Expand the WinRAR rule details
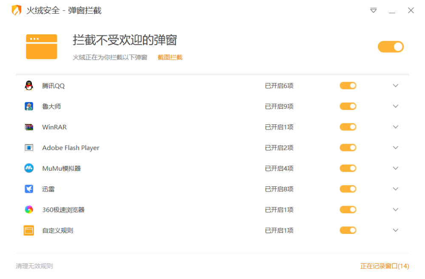425x279 pixels. coord(395,127)
